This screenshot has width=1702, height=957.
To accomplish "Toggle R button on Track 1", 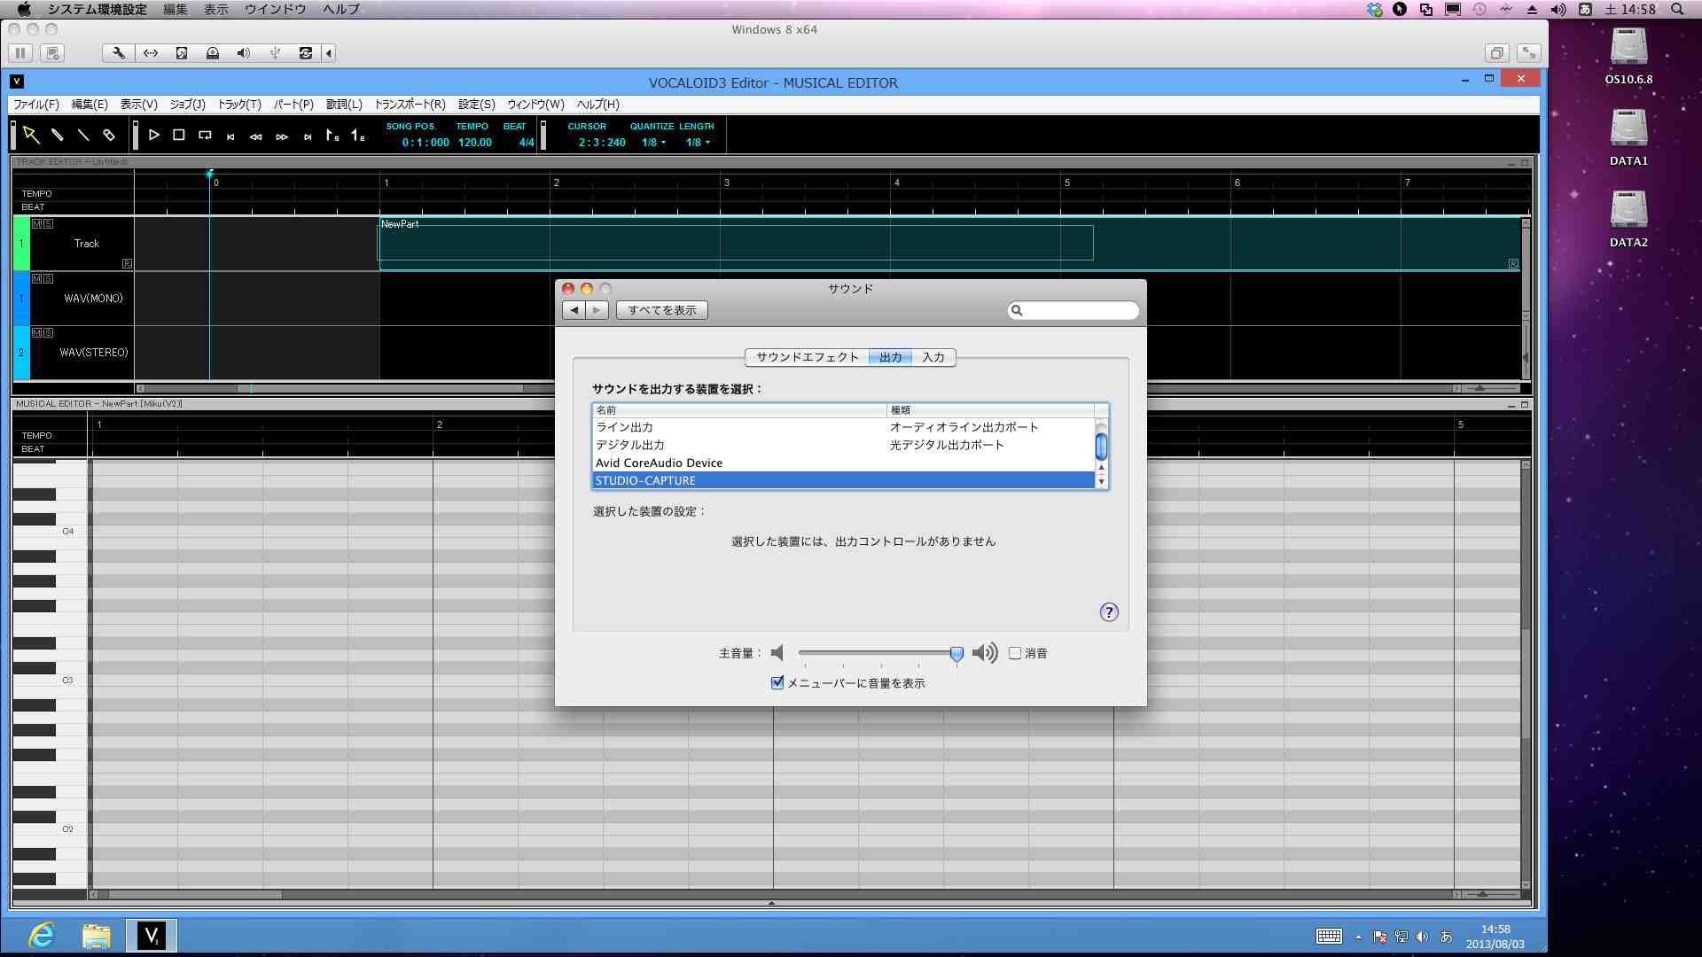I will click(127, 263).
